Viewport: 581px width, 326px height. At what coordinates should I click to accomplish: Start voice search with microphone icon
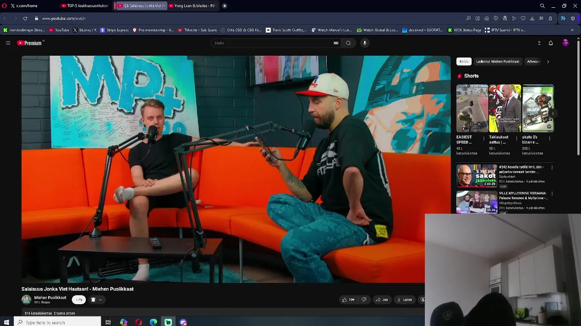[364, 43]
